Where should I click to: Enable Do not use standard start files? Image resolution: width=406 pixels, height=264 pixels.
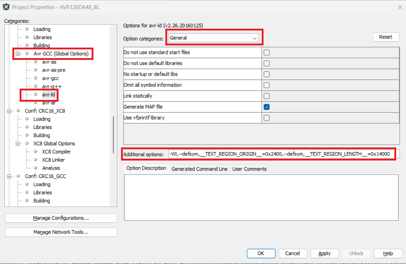coord(266,52)
